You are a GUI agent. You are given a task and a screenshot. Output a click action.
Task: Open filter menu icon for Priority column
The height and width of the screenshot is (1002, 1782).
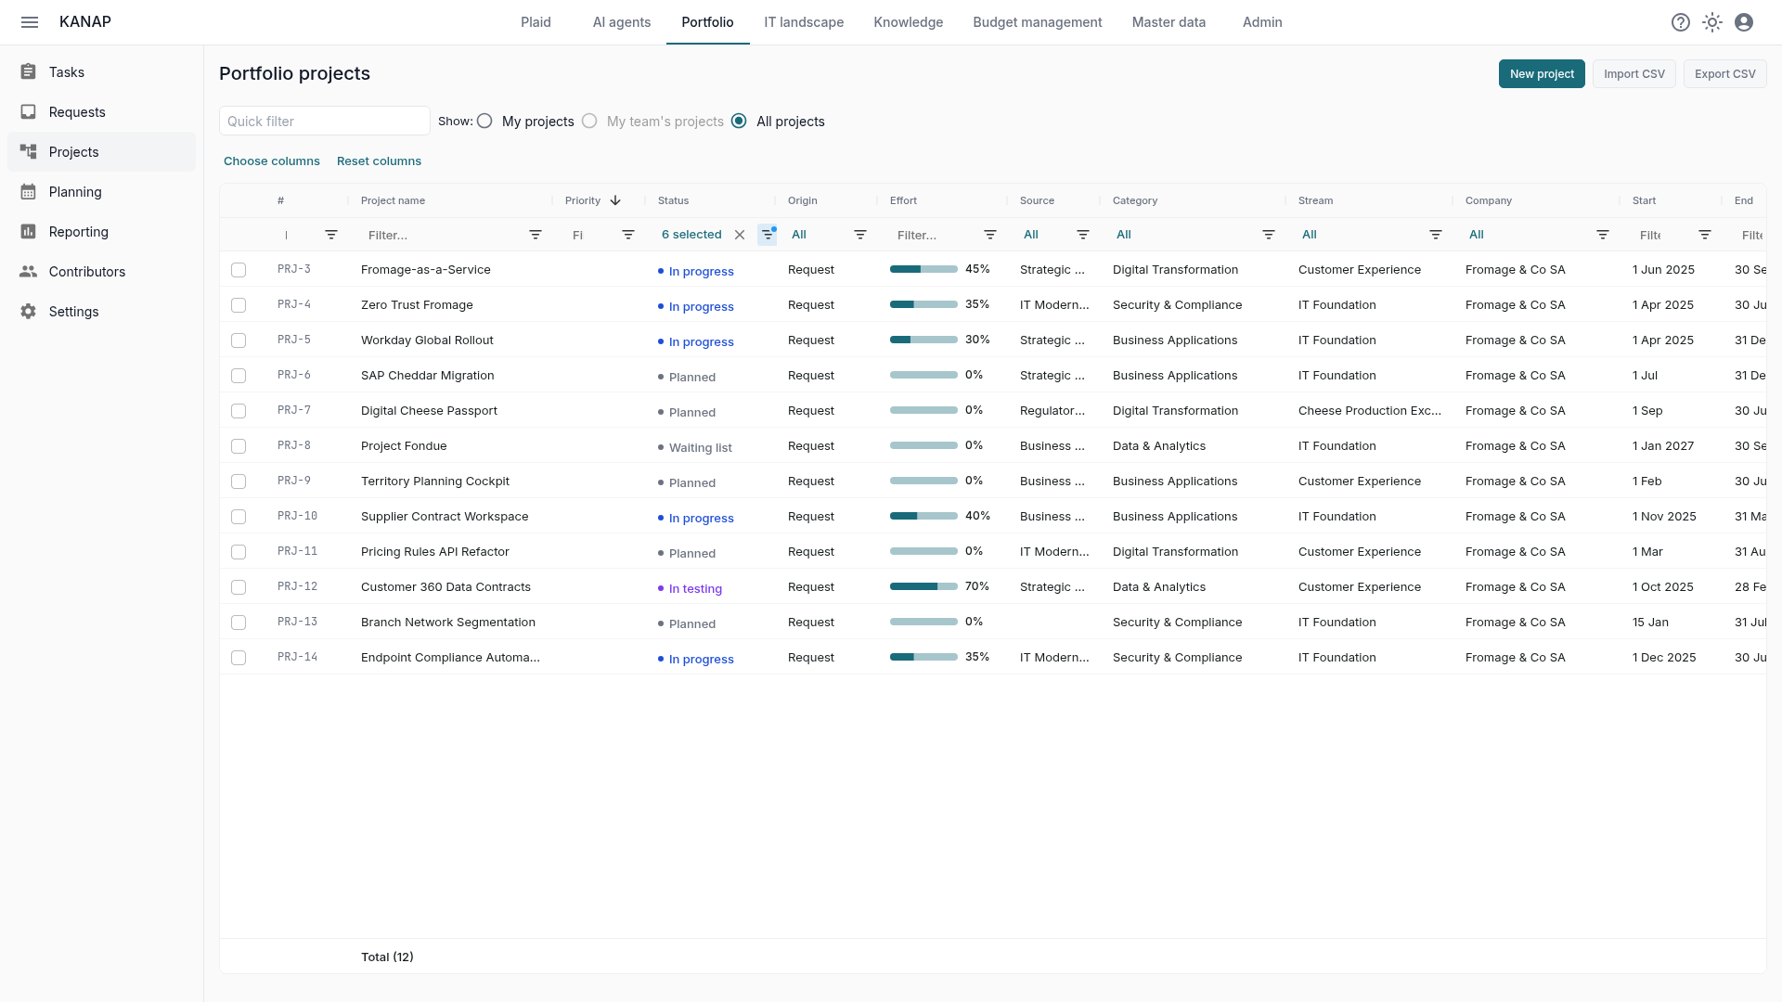tap(628, 235)
